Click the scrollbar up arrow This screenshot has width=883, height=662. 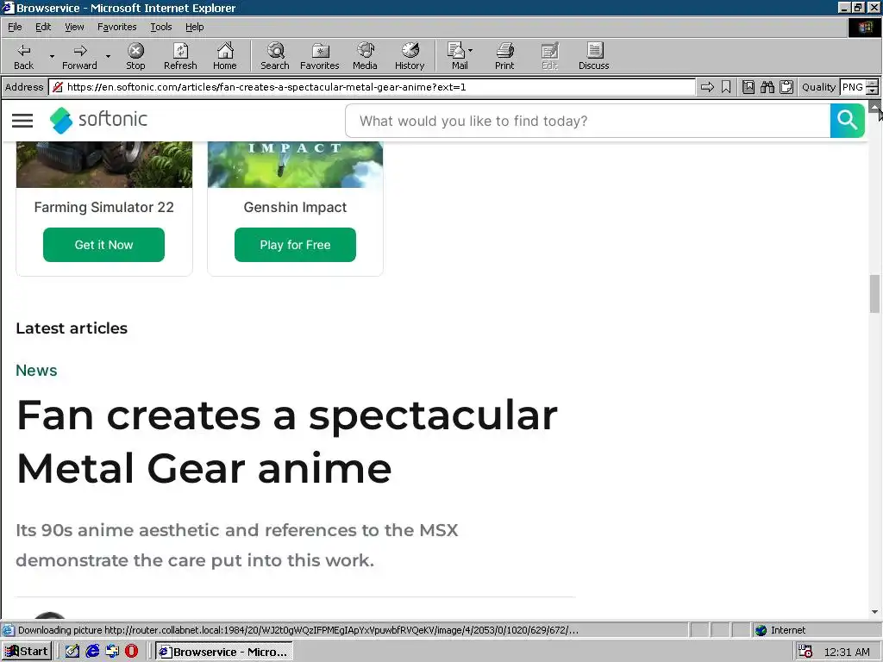[874, 107]
